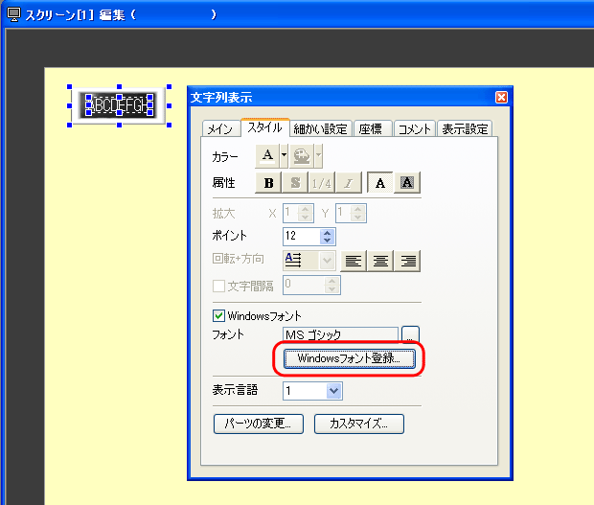
Task: Open the 細かい設定 tab
Action: (x=320, y=129)
